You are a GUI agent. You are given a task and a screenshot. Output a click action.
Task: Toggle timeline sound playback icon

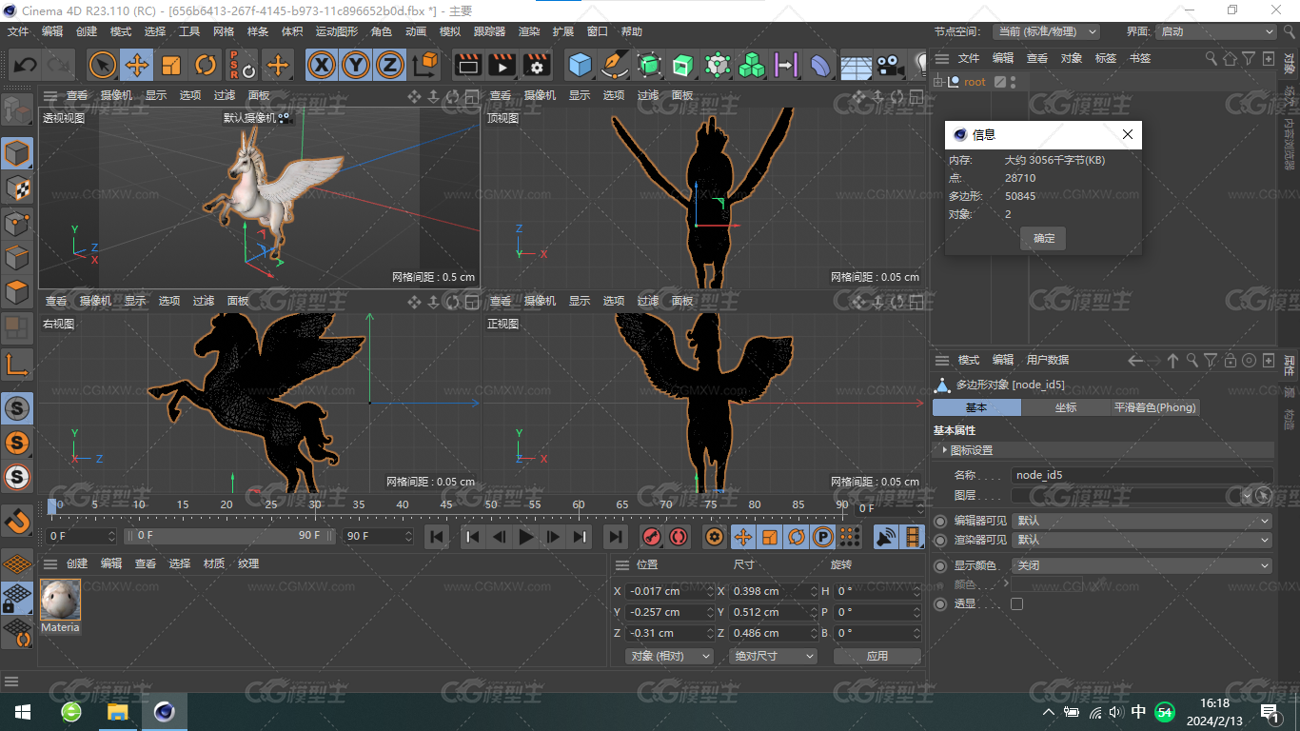point(886,537)
